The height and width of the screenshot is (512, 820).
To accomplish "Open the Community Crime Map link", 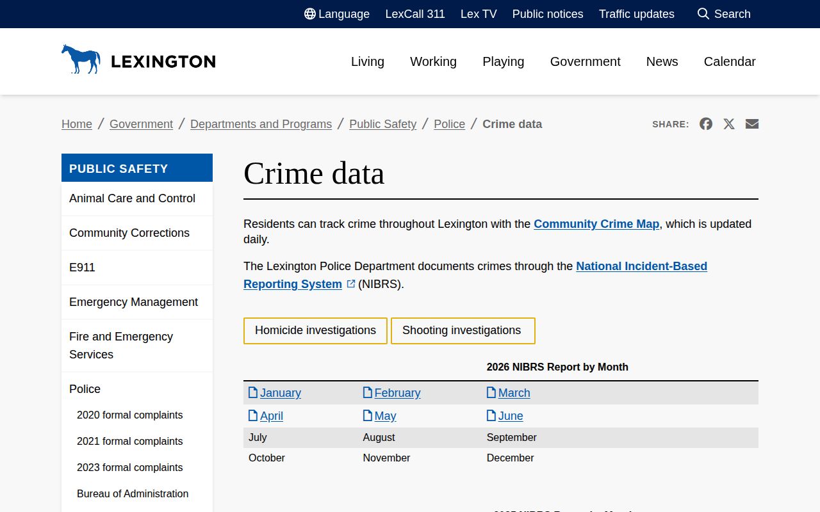I will click(596, 224).
